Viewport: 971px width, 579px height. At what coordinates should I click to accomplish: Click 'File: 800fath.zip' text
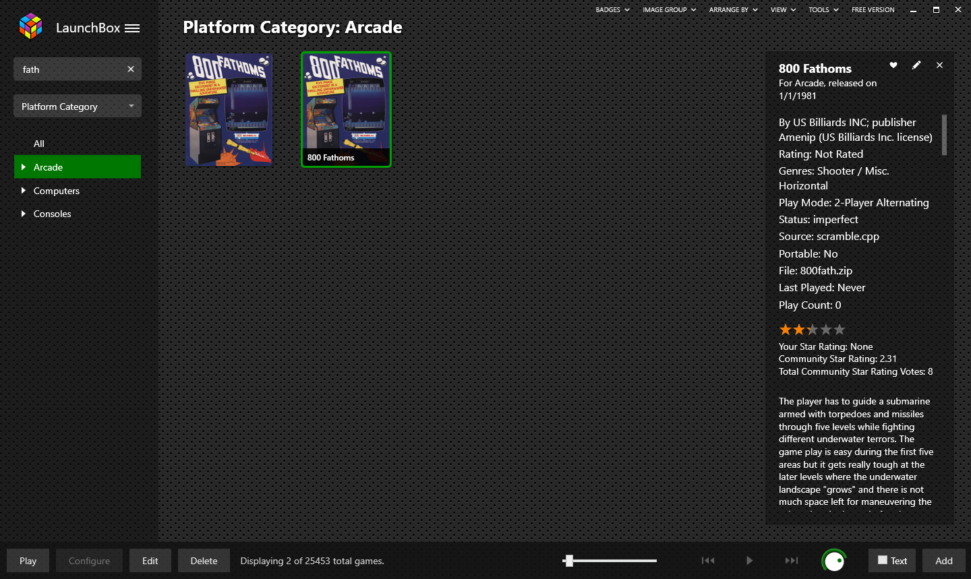815,270
